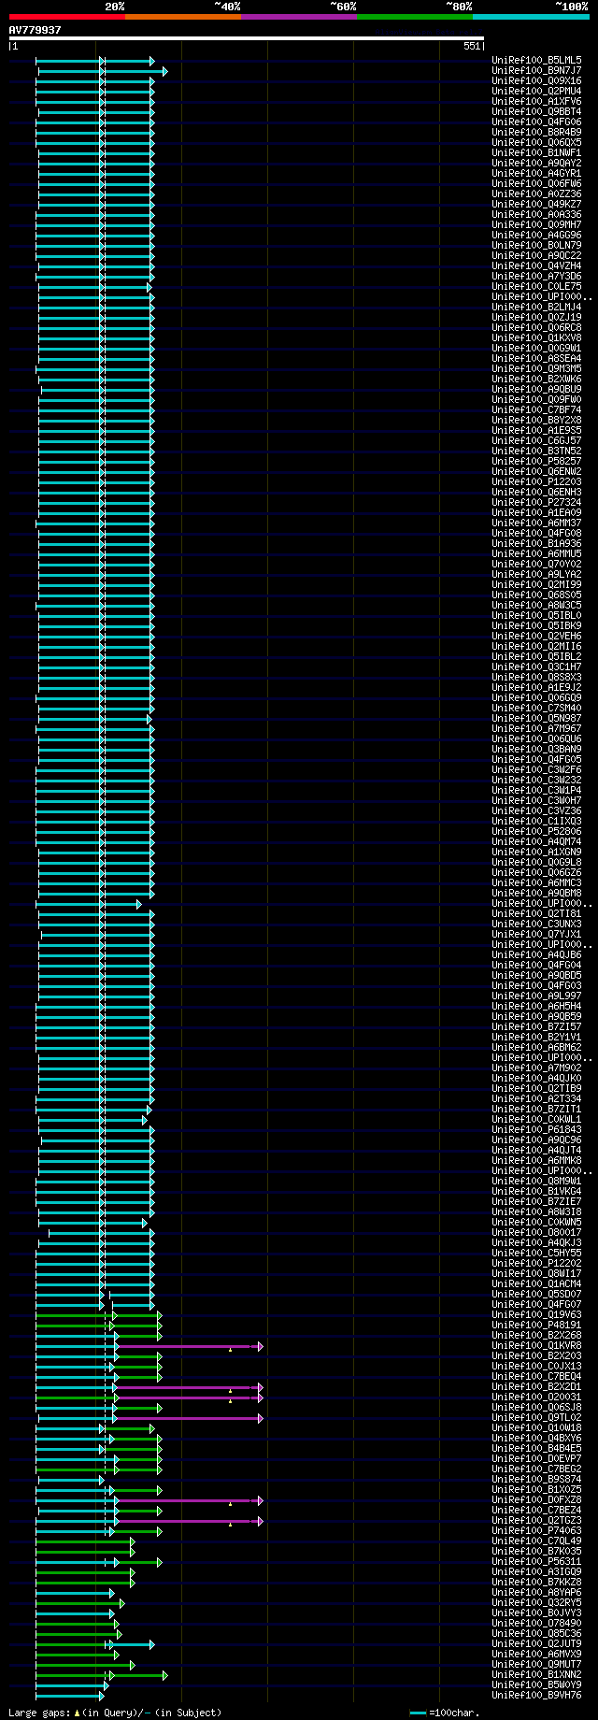Open the UniRef100_Q32RY5 hit
This screenshot has height=1720, width=598.
point(536,1602)
